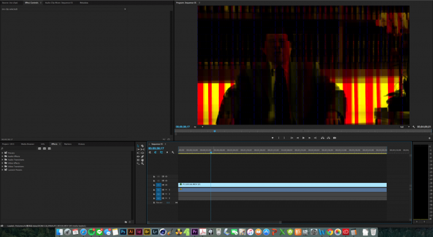The width and height of the screenshot is (433, 237).
Task: Toggle track output eye for V2
Action: [166, 180]
